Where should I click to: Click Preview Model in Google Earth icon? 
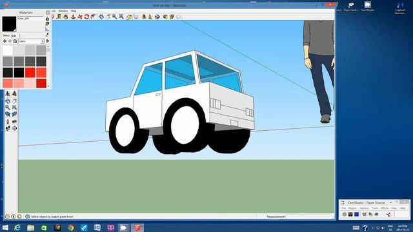[x=157, y=17]
